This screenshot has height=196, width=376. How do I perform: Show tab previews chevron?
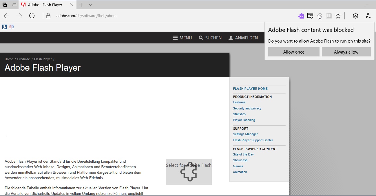point(91,5)
